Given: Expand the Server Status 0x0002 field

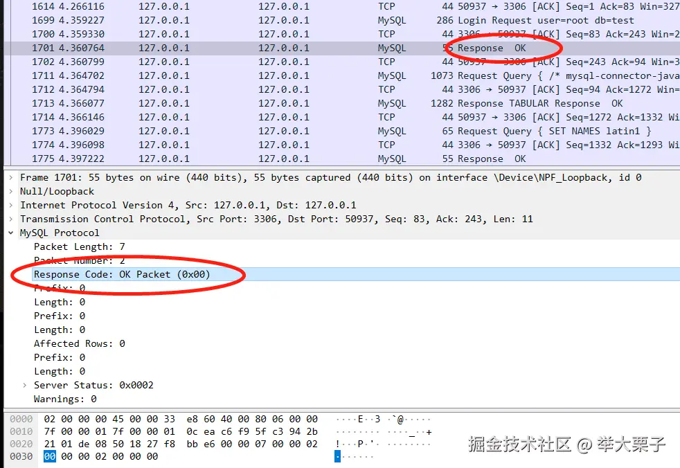Looking at the screenshot, I should 25,385.
